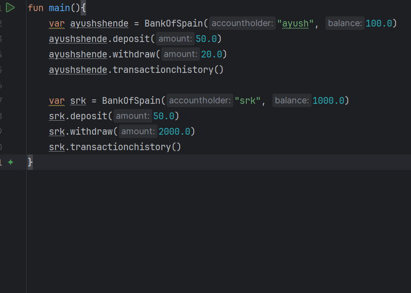Click the opening brace after main()
This screenshot has height=293, width=411.
[83, 8]
